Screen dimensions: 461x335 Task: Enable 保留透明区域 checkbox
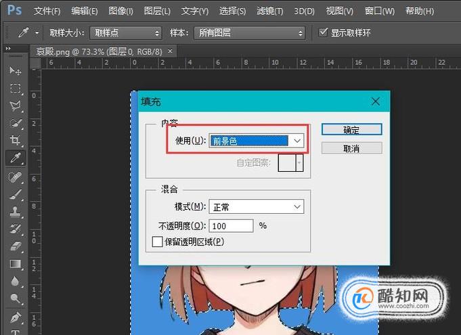point(157,242)
